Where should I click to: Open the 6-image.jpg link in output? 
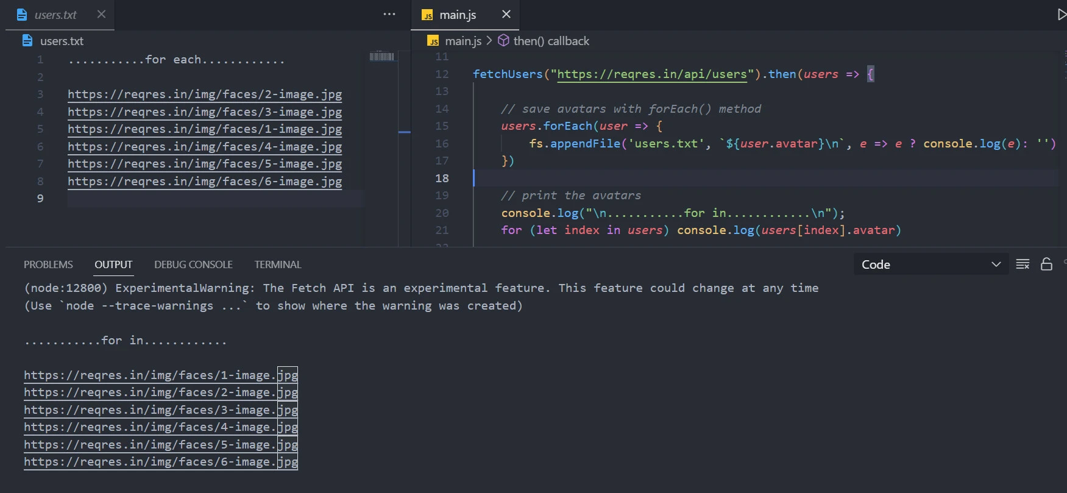161,462
